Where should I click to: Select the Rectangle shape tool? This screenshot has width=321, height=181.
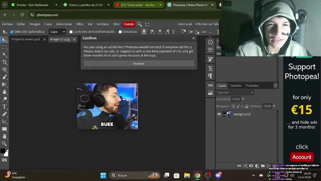5,129
